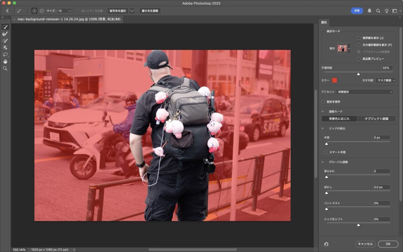Screen dimensions: 403x252
Task: Collapse the エッジの検出 section
Action: pos(323,129)
